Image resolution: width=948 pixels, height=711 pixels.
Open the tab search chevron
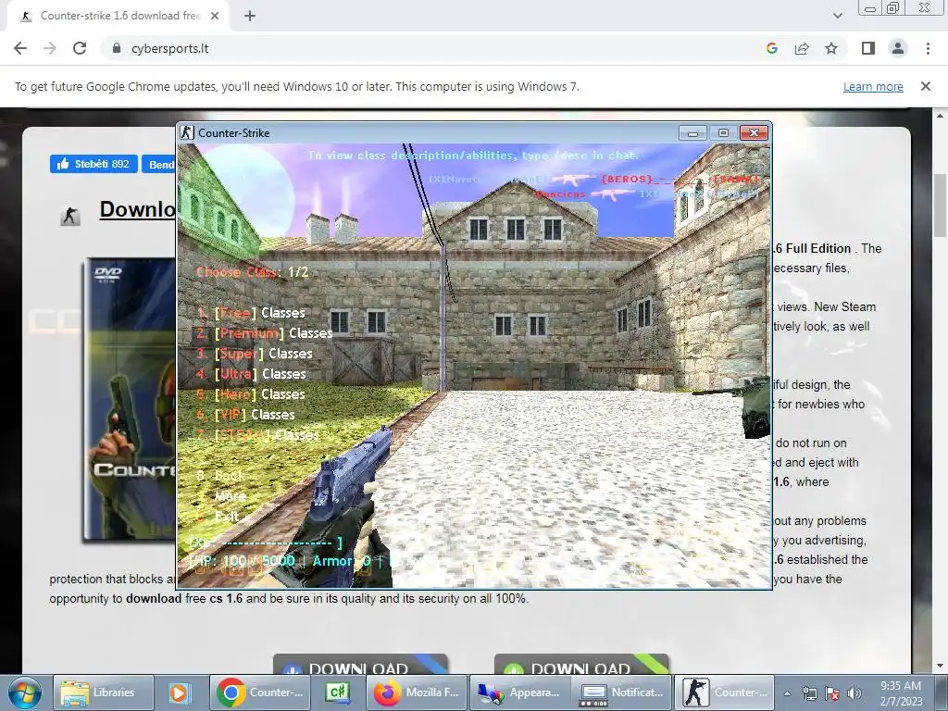pyautogui.click(x=837, y=16)
